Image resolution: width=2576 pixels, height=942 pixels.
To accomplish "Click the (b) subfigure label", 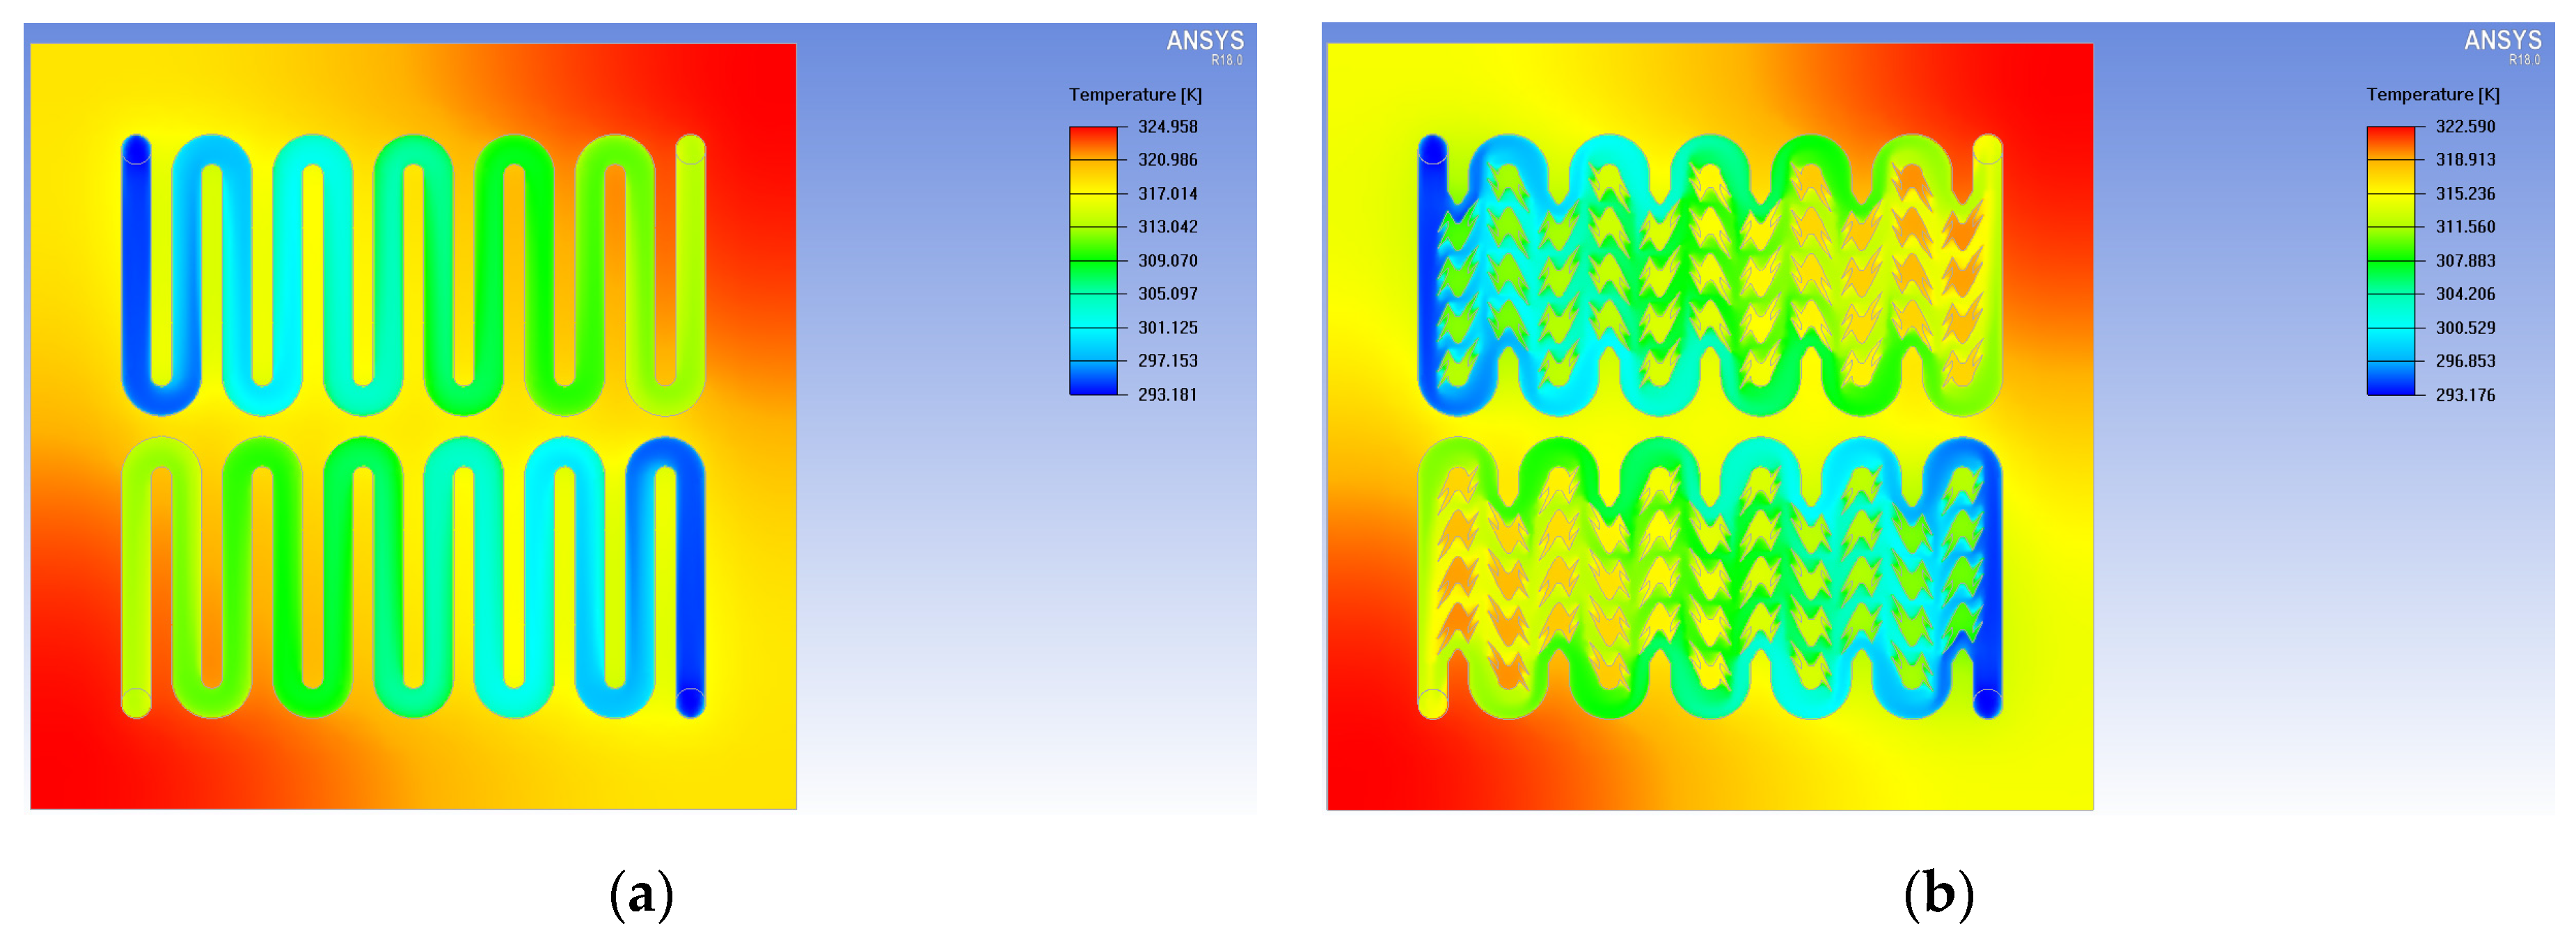I will pyautogui.click(x=1938, y=893).
